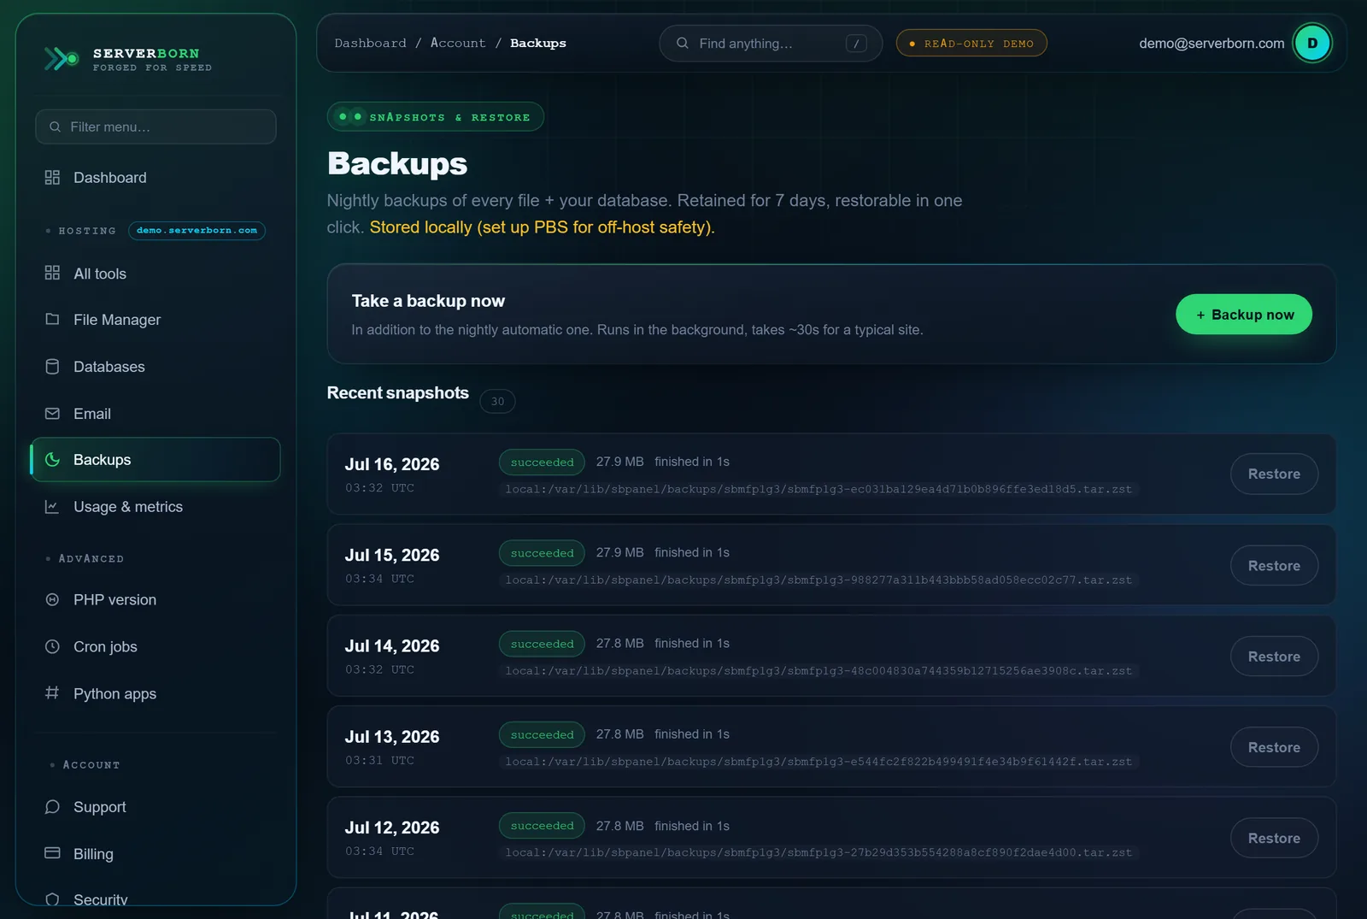Image resolution: width=1367 pixels, height=919 pixels.
Task: Click Account breadcrumb link
Action: pyautogui.click(x=458, y=43)
